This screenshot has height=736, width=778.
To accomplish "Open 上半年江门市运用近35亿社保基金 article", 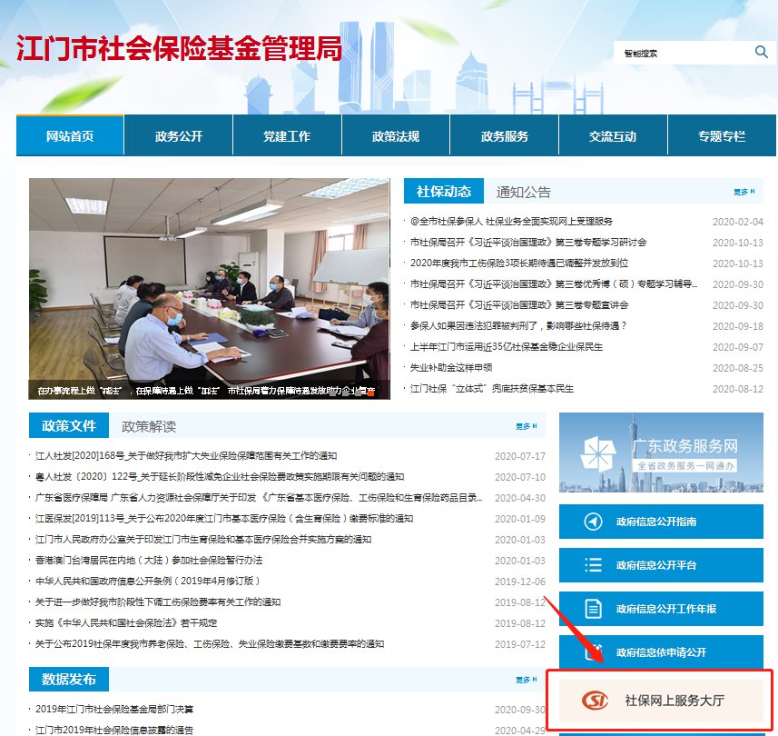I will (506, 346).
